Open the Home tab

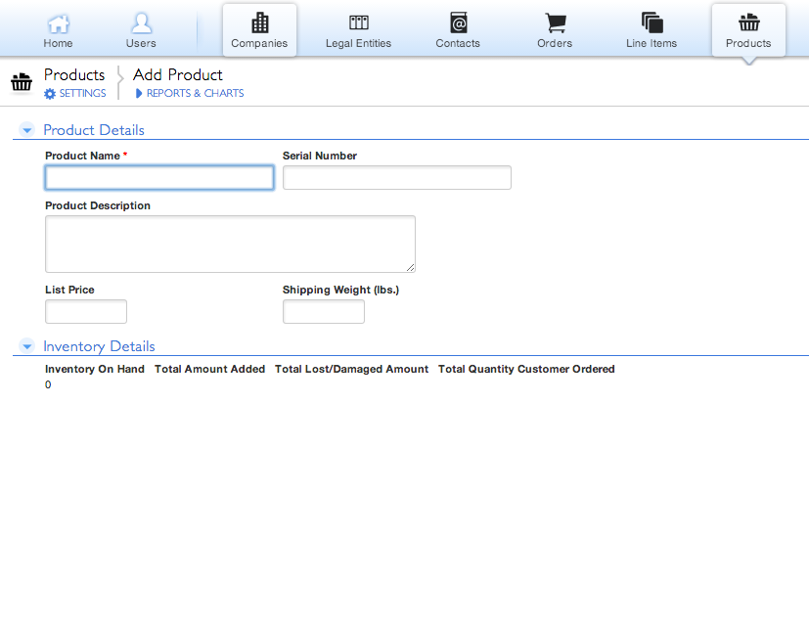pyautogui.click(x=58, y=30)
